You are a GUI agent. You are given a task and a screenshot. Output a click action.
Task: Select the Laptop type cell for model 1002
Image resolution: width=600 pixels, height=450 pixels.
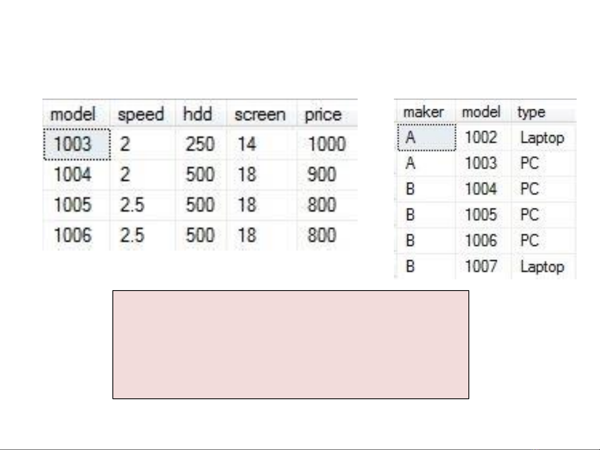click(542, 137)
